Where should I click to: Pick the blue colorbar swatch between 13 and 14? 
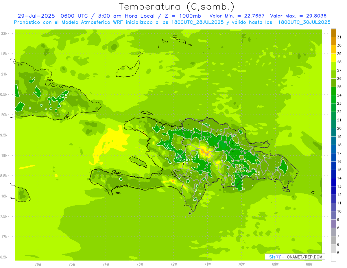coord(333,182)
